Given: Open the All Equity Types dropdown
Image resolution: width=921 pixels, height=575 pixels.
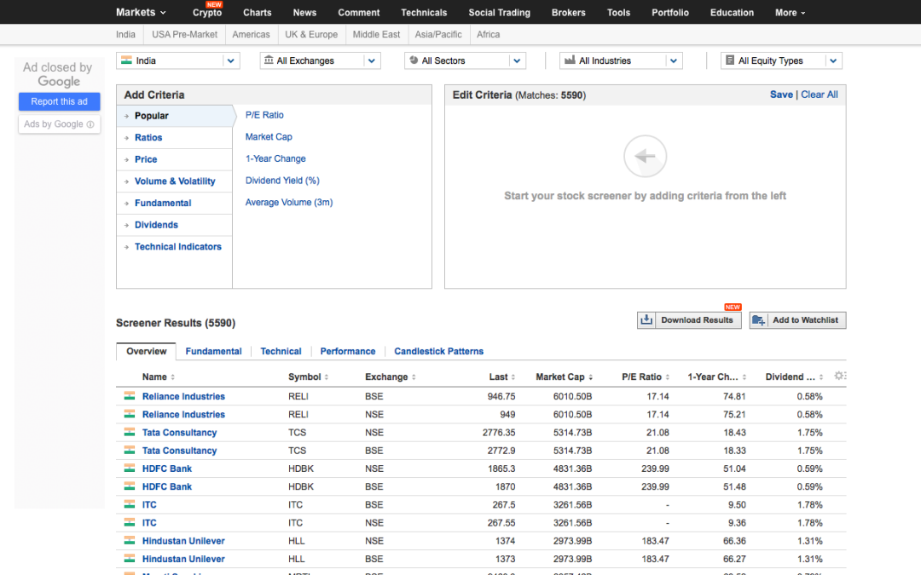Looking at the screenshot, I should pyautogui.click(x=781, y=60).
